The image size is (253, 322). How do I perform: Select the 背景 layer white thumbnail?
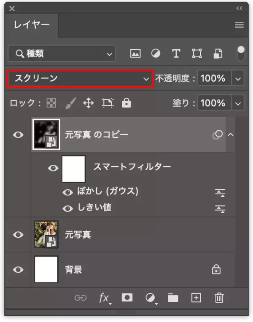[46, 269]
